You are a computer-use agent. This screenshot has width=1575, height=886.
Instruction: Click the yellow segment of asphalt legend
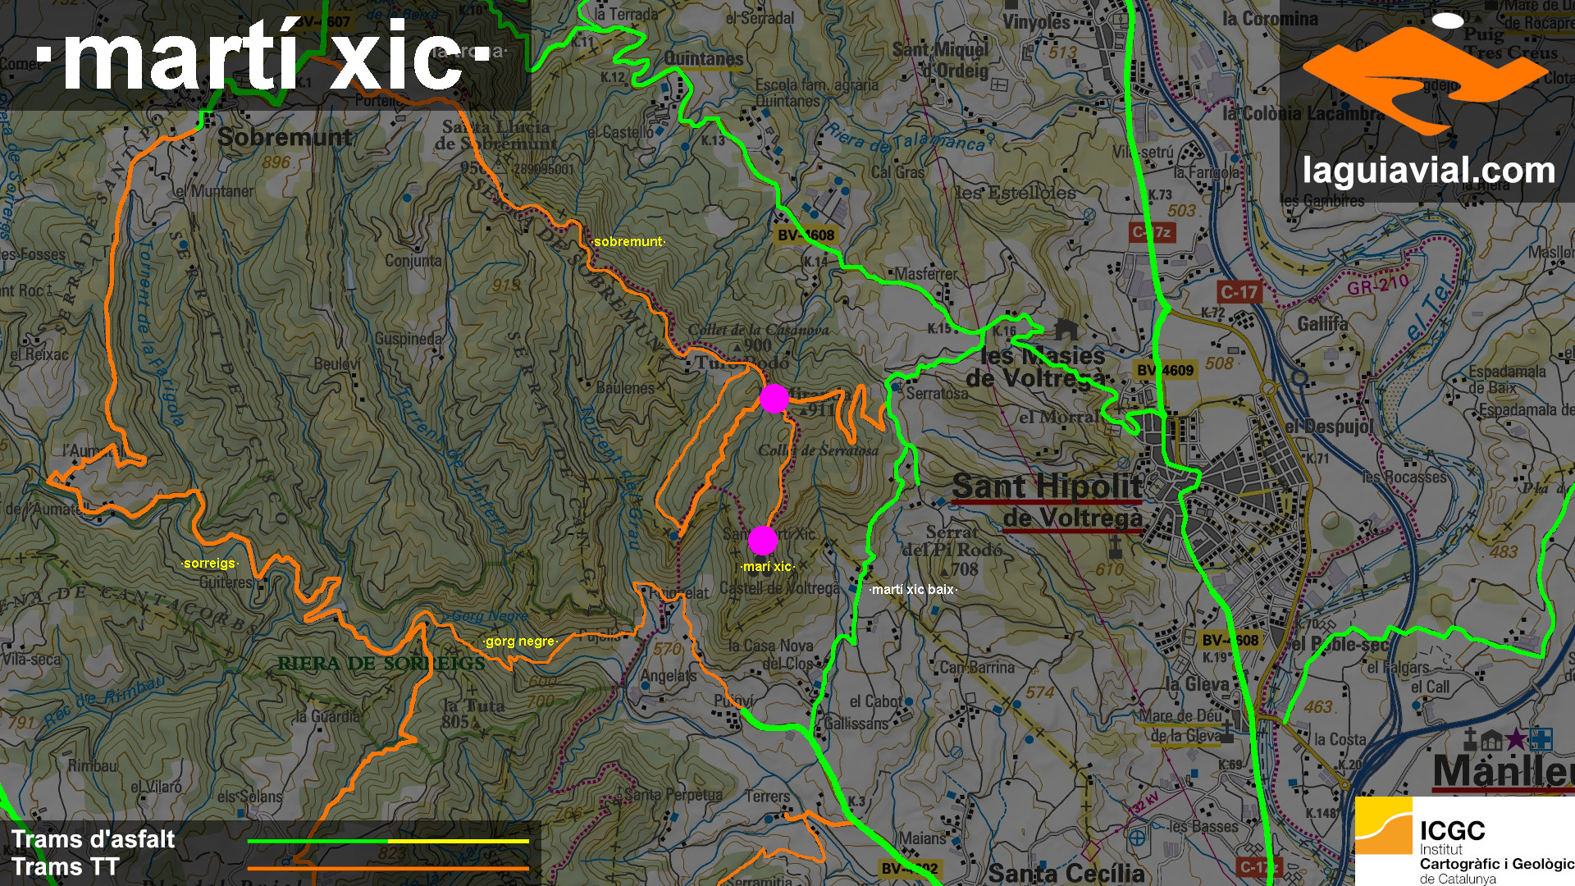pyautogui.click(x=458, y=841)
